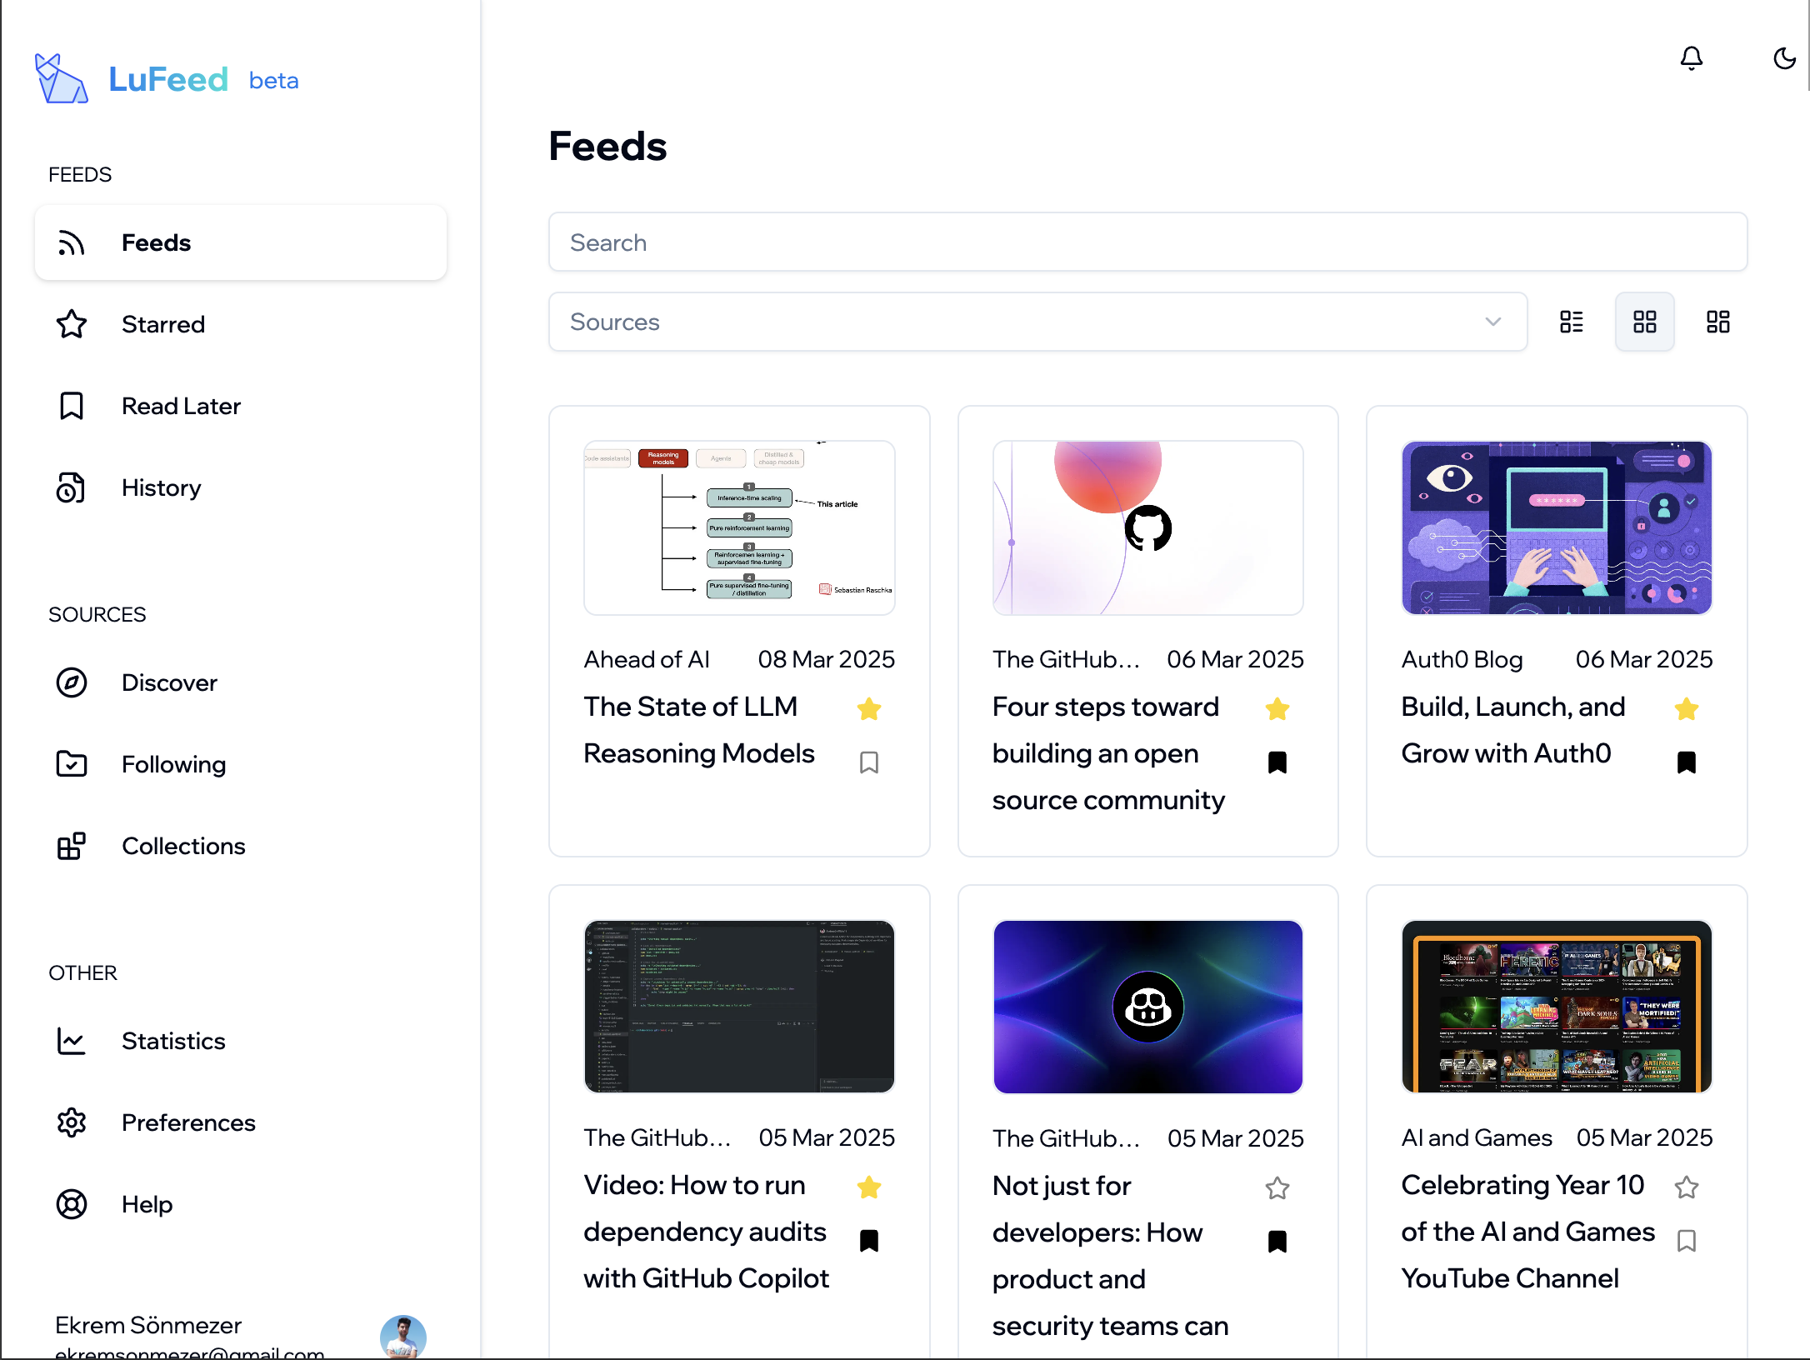Open AI and Games video grid thumbnail

point(1557,1007)
